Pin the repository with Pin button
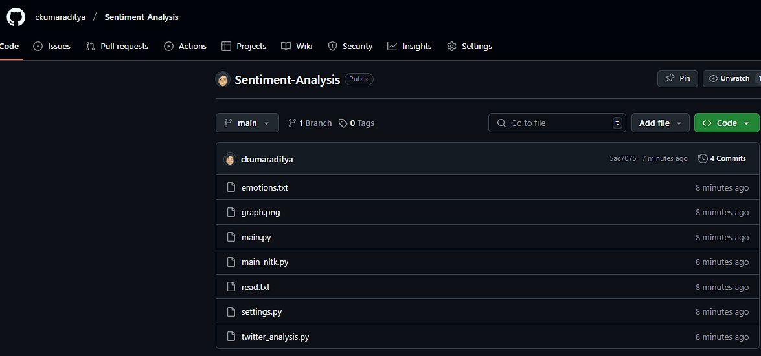This screenshot has width=761, height=356. (677, 78)
